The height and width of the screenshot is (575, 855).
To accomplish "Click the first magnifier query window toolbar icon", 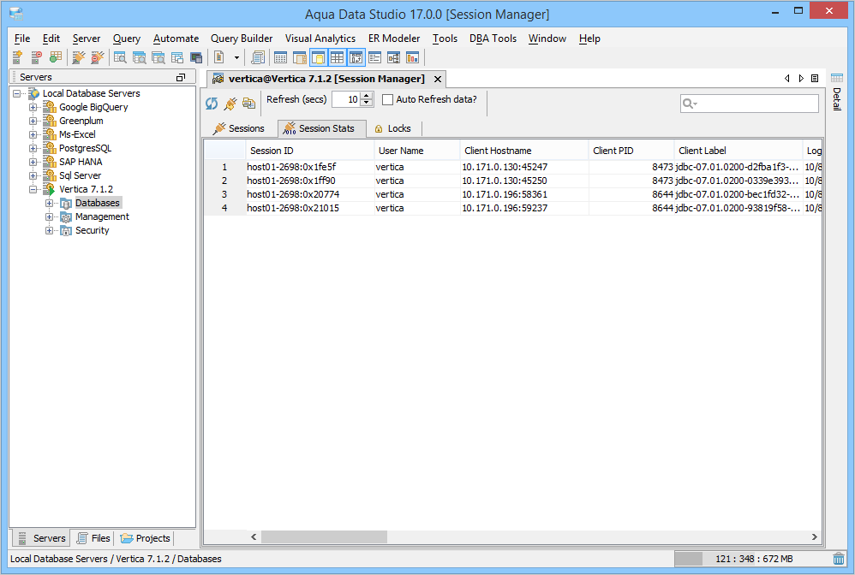I will 120,57.
